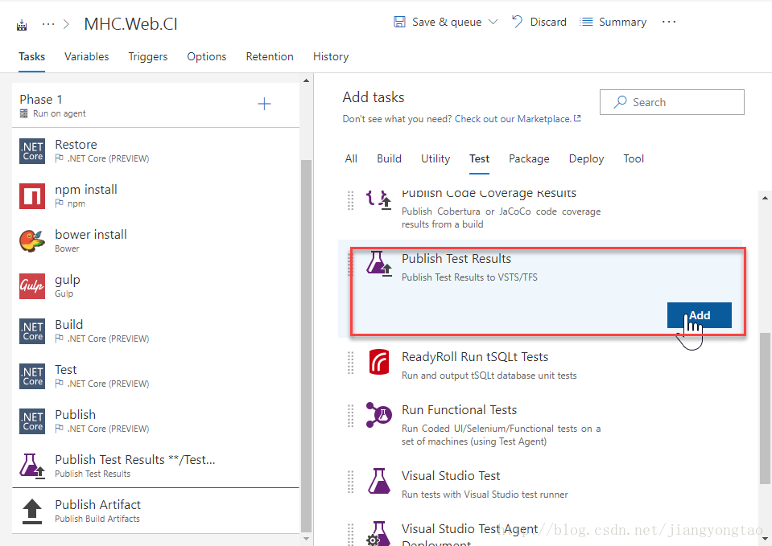
Task: Click the search magnifier icon
Action: click(620, 102)
